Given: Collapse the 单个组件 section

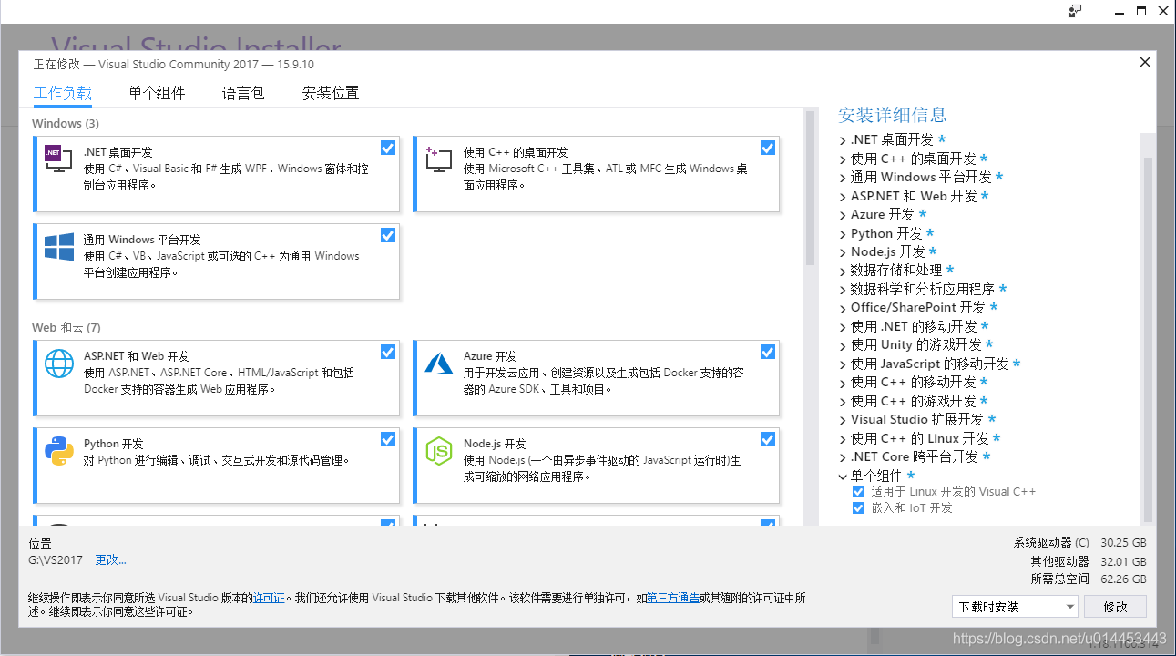Looking at the screenshot, I should 843,477.
